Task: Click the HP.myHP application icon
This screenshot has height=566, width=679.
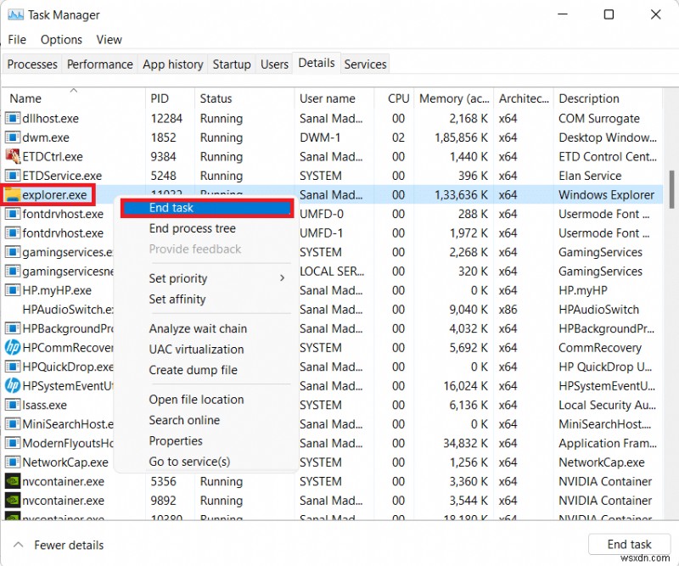Action: (12, 290)
